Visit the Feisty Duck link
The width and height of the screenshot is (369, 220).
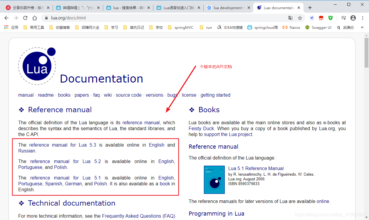(x=201, y=128)
